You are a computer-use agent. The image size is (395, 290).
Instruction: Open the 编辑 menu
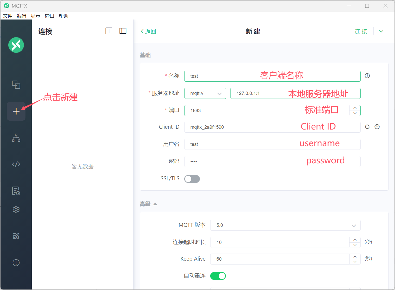click(x=22, y=16)
